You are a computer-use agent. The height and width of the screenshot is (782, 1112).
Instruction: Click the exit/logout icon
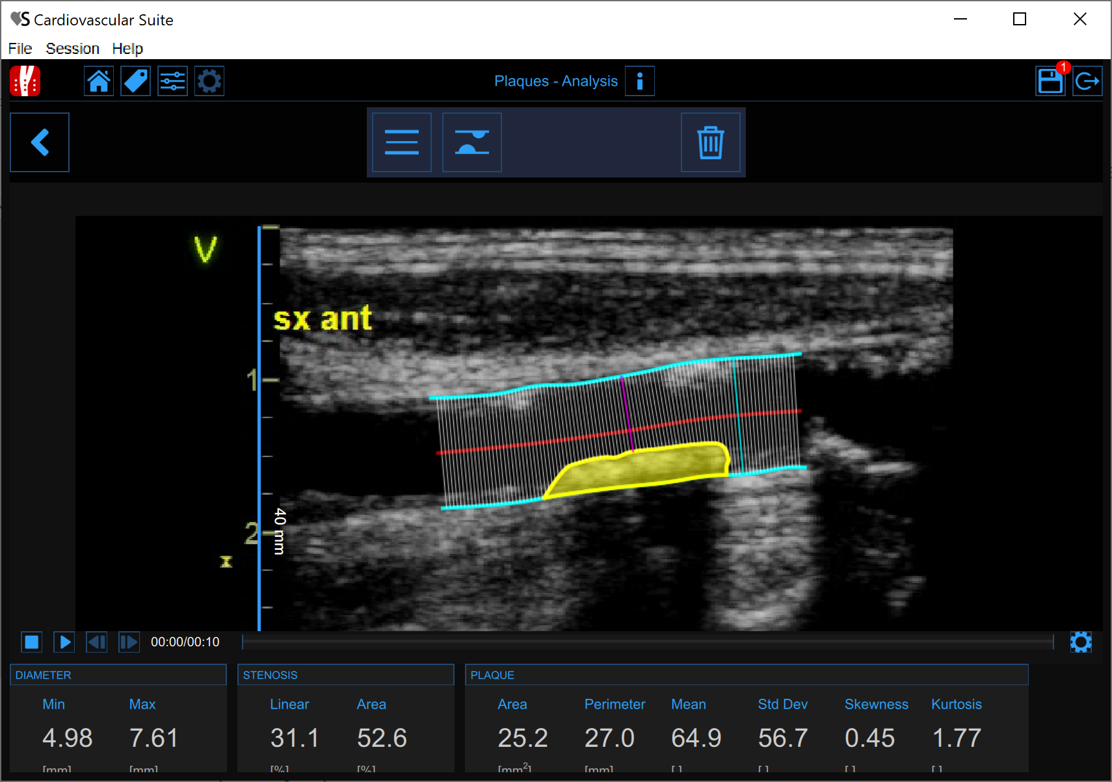coord(1087,81)
